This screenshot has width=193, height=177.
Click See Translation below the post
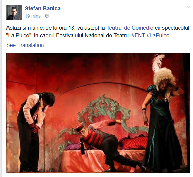[25, 45]
